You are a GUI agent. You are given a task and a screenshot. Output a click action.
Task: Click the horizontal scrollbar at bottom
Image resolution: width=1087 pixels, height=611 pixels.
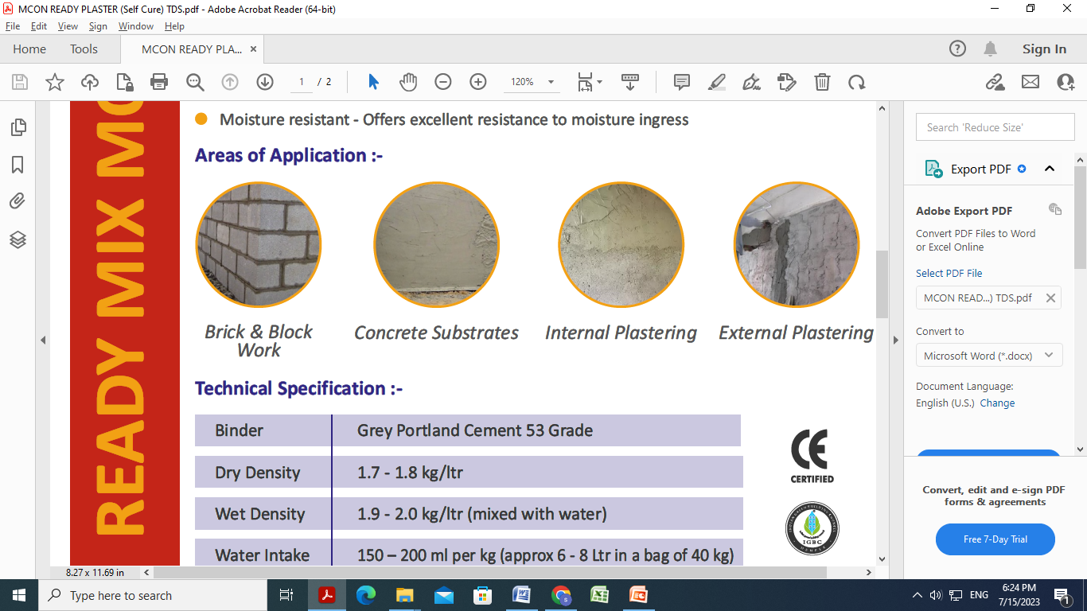click(490, 572)
